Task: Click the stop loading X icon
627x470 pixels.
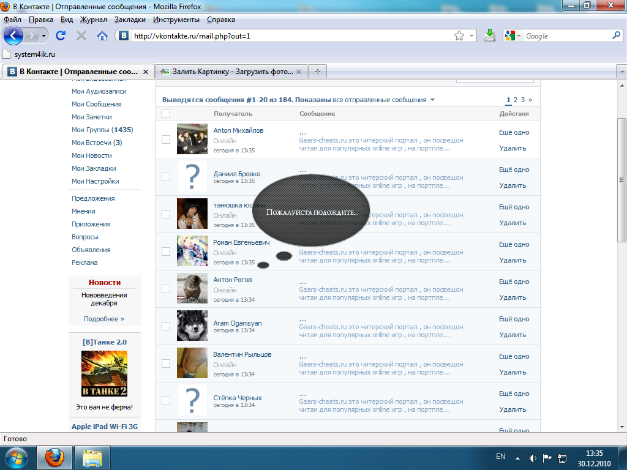Action: point(81,36)
